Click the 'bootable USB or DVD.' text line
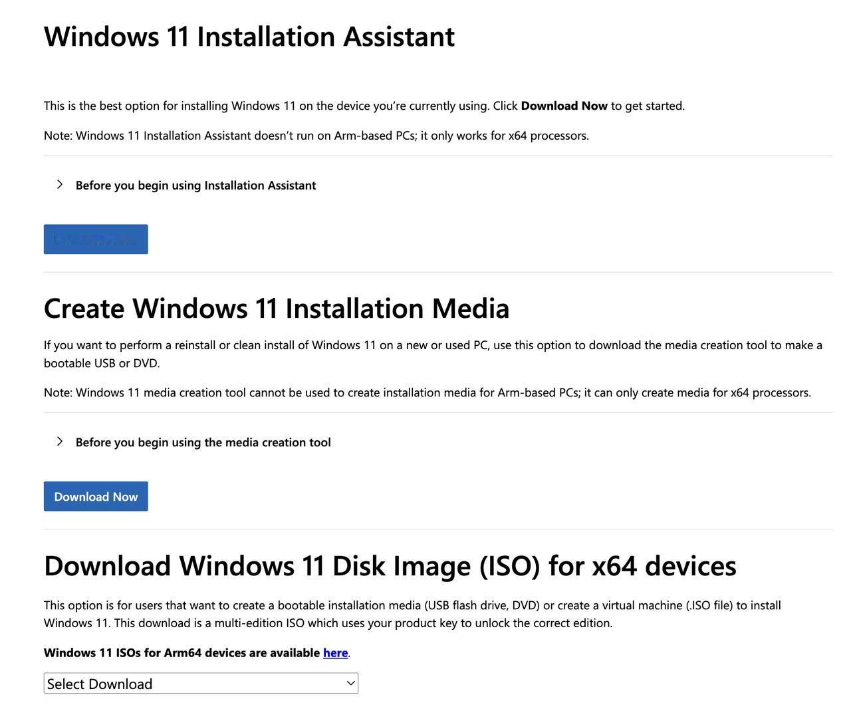851x703 pixels. point(102,363)
